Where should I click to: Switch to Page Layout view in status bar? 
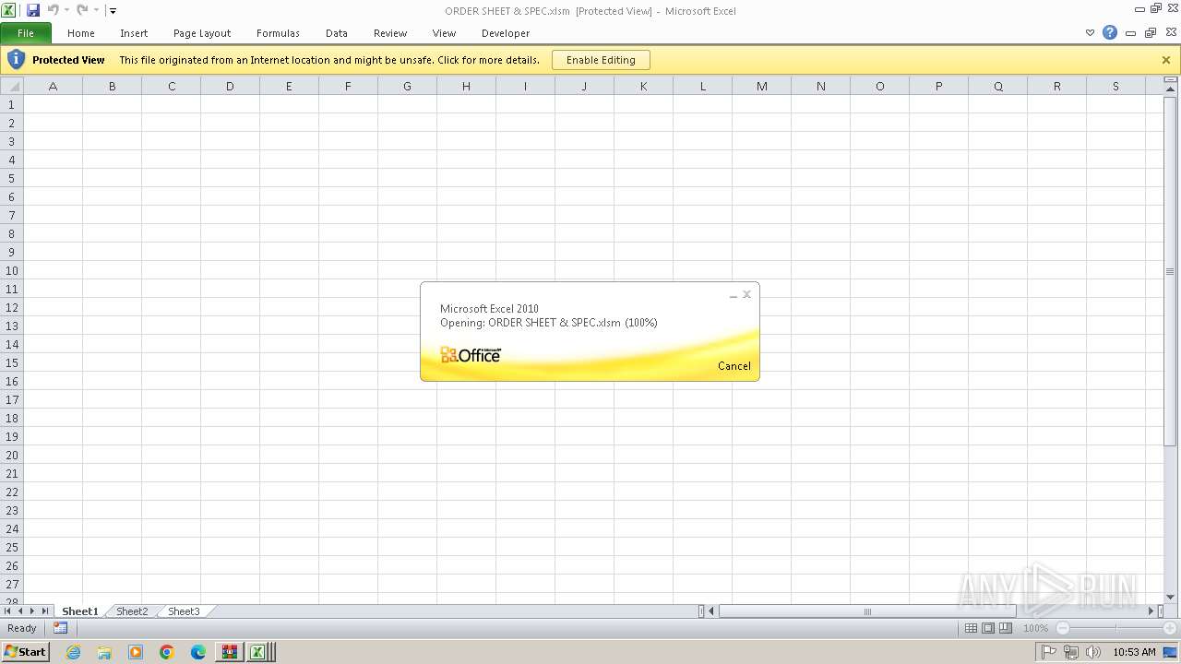pos(988,628)
